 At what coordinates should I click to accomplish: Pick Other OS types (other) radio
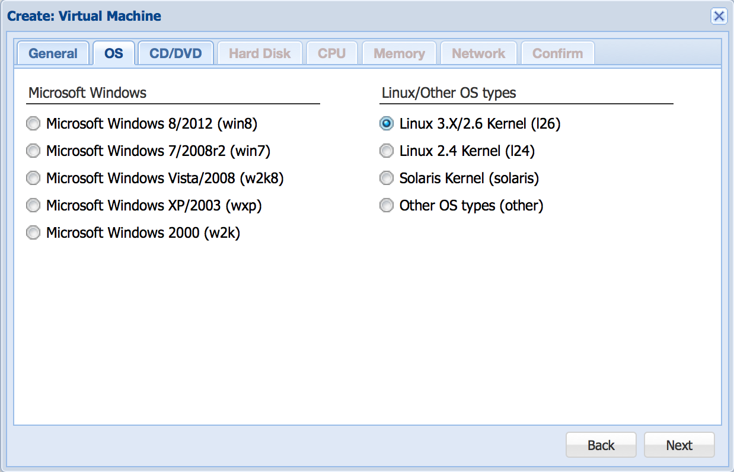pyautogui.click(x=387, y=206)
